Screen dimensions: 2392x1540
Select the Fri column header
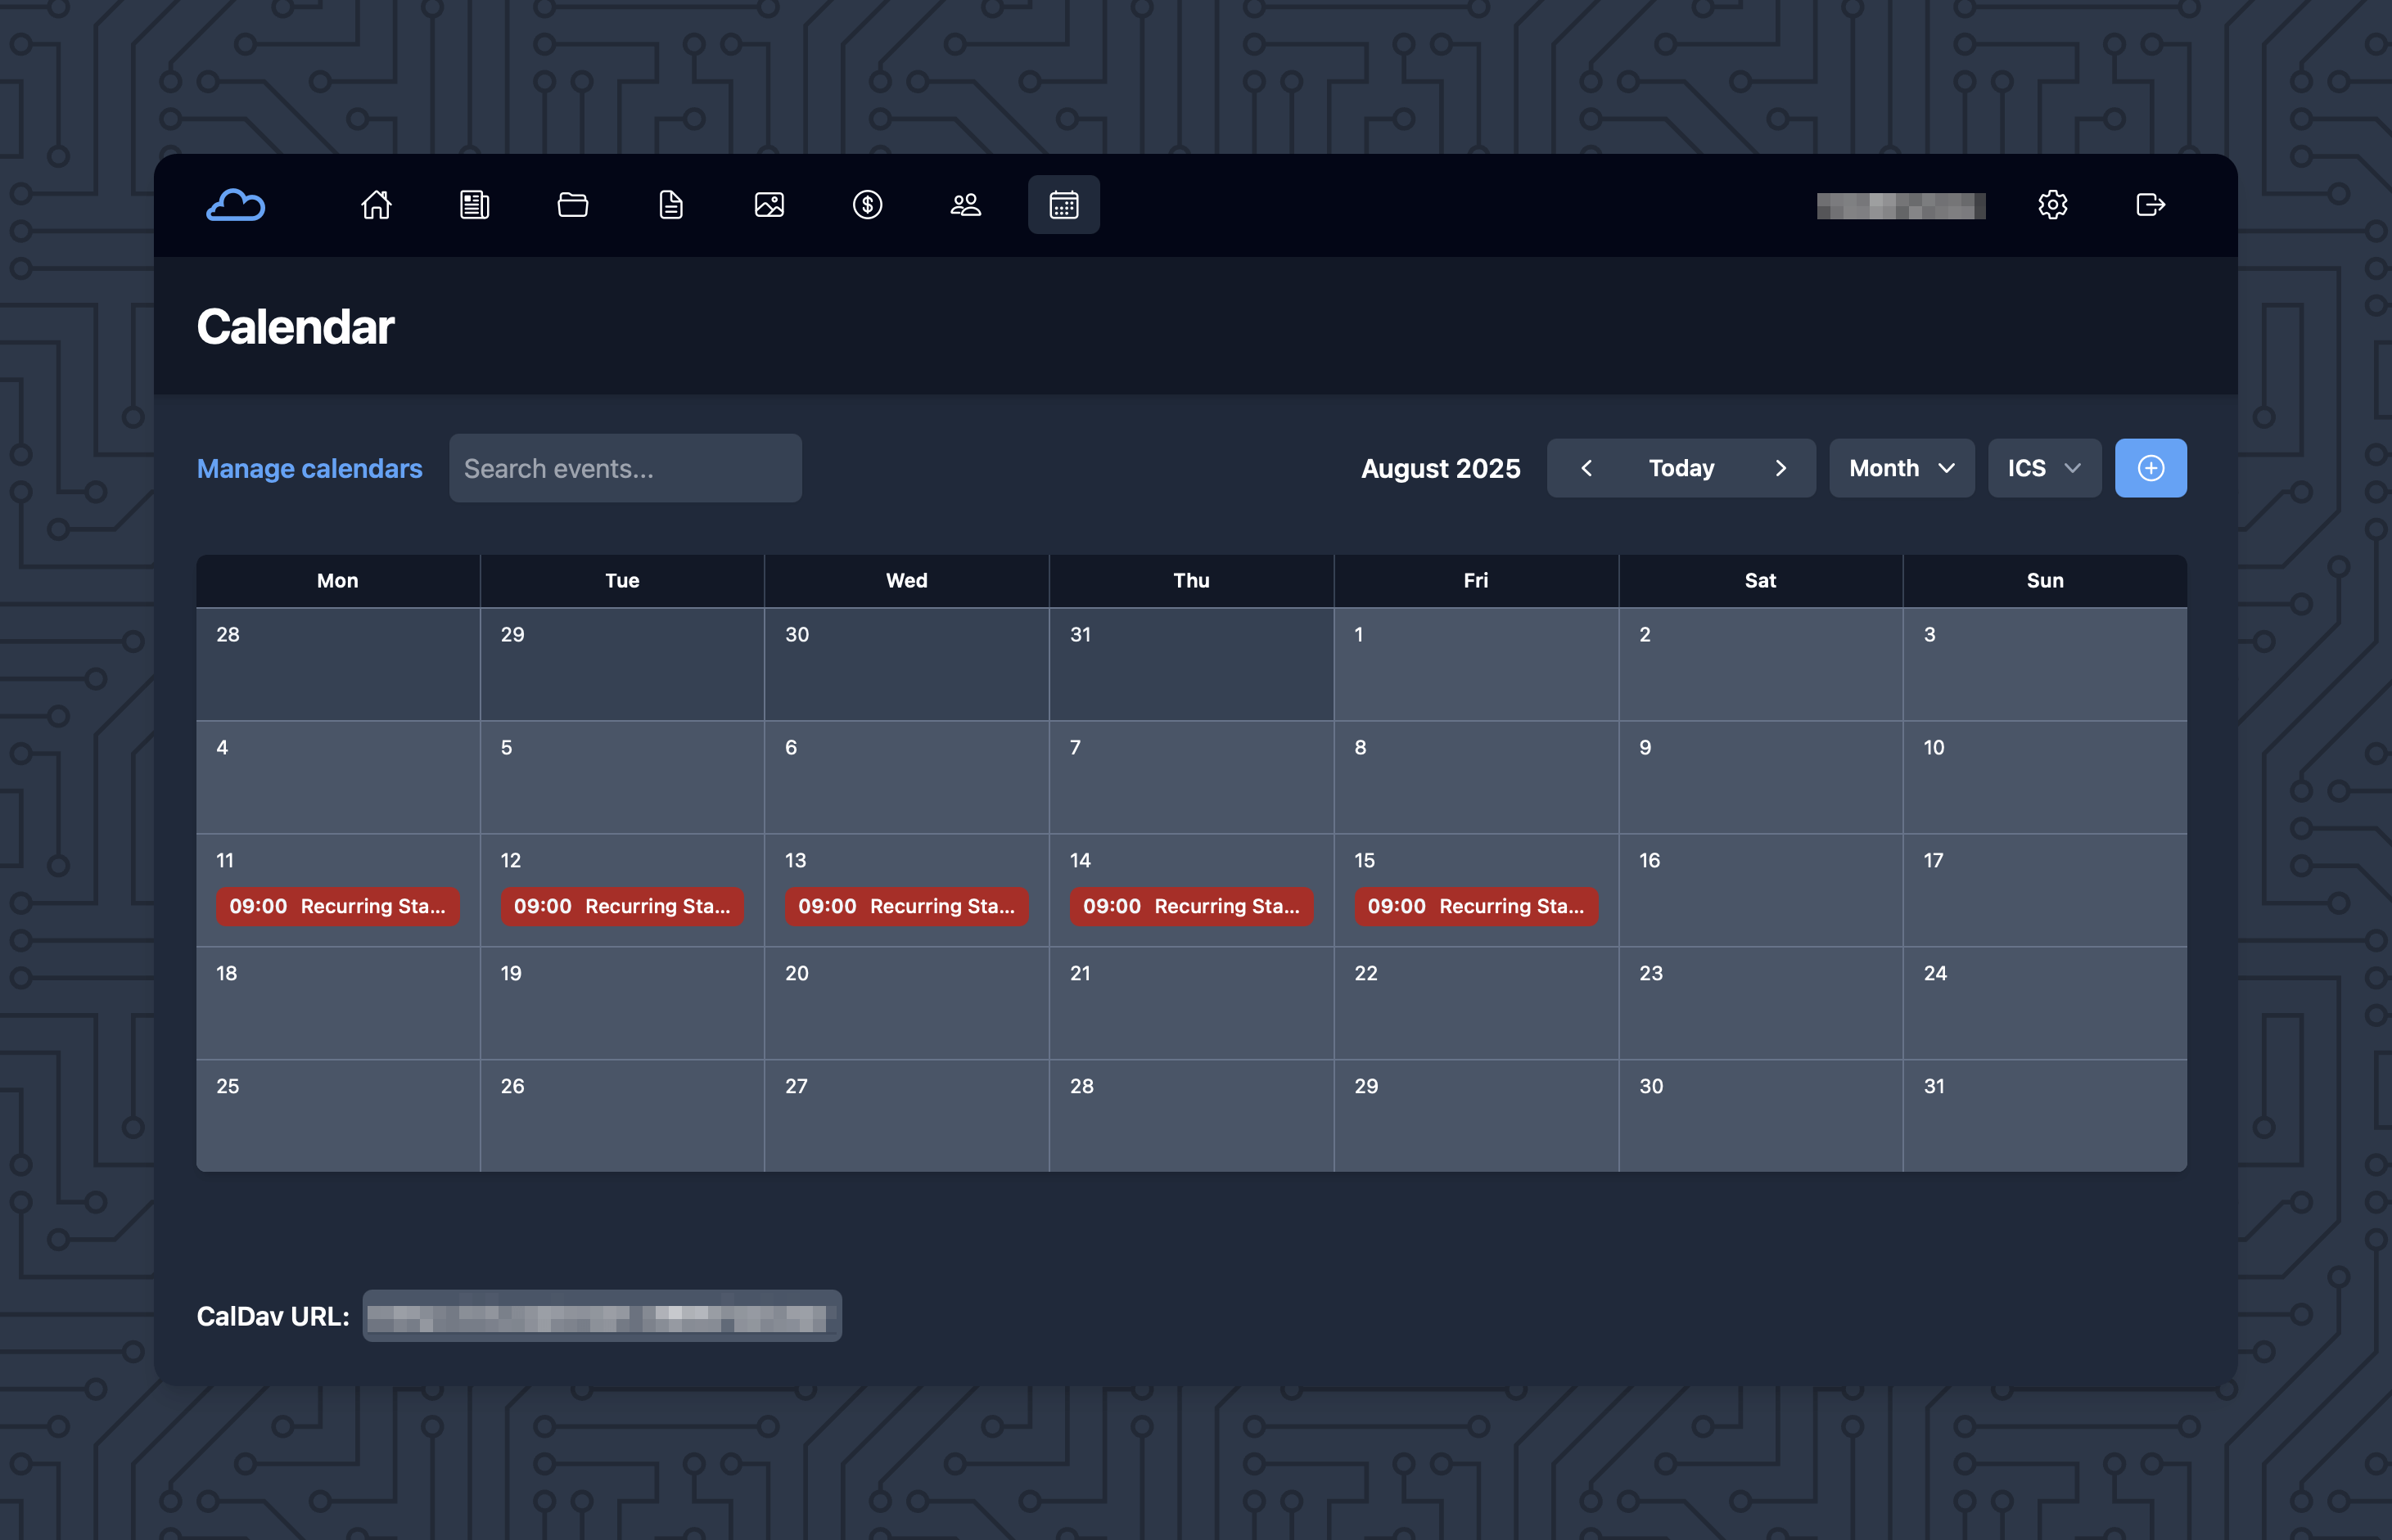(x=1476, y=581)
